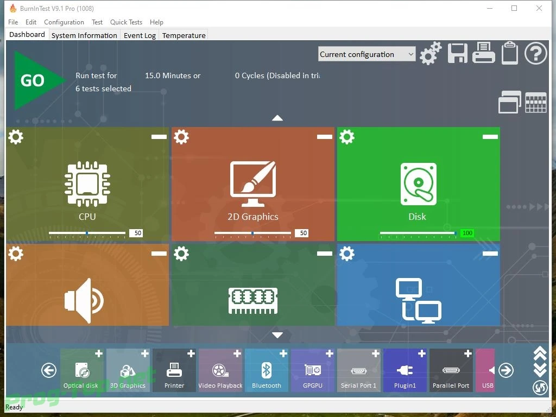Open Memory test settings gear
This screenshot has height=417, width=556.
[181, 254]
